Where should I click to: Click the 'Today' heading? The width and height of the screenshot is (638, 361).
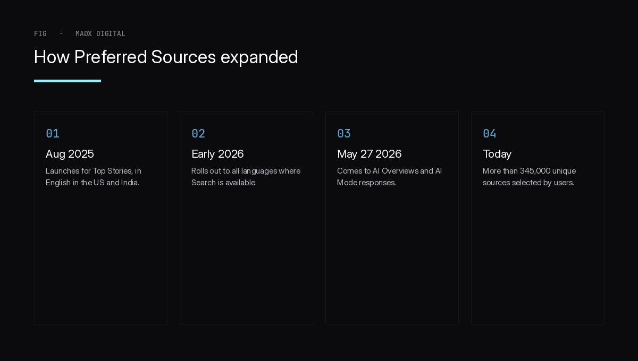497,154
